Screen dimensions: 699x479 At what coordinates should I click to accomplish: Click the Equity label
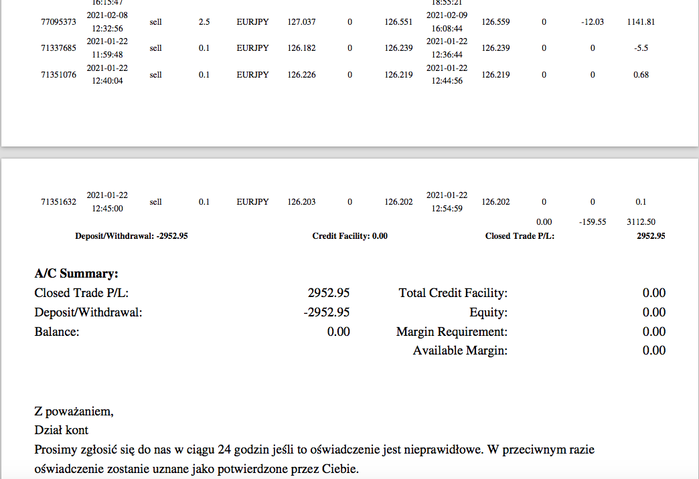[x=488, y=312]
